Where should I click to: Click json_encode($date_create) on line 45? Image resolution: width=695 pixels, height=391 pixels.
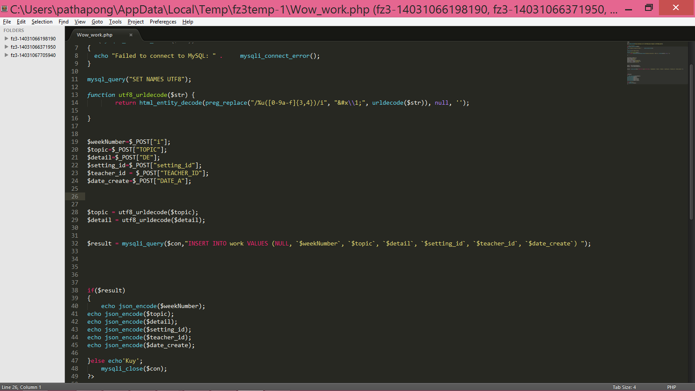(148, 345)
